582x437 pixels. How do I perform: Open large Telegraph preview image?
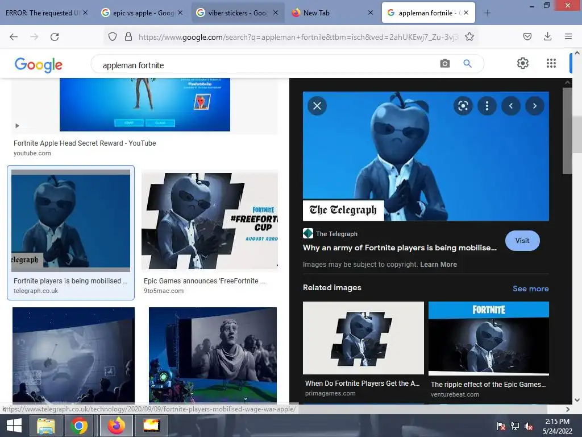pyautogui.click(x=426, y=156)
